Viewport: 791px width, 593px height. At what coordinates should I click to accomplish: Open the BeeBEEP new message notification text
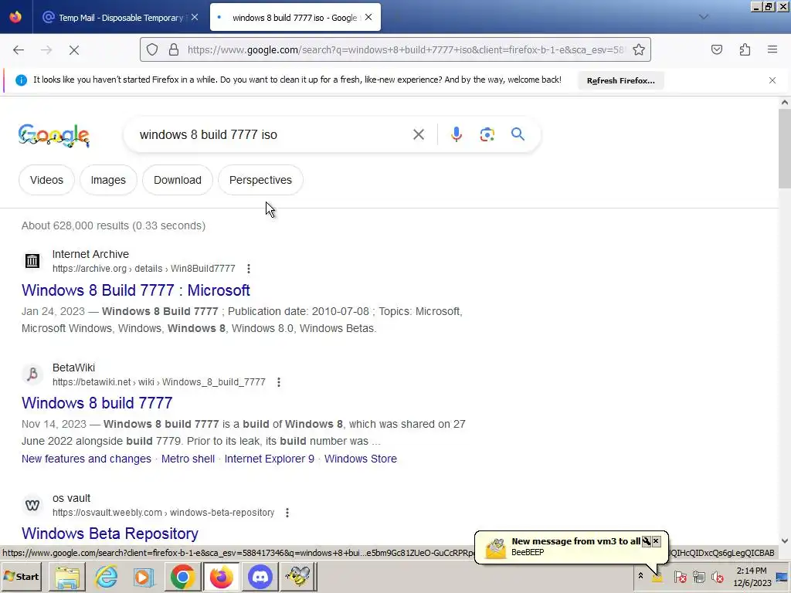tap(576, 541)
